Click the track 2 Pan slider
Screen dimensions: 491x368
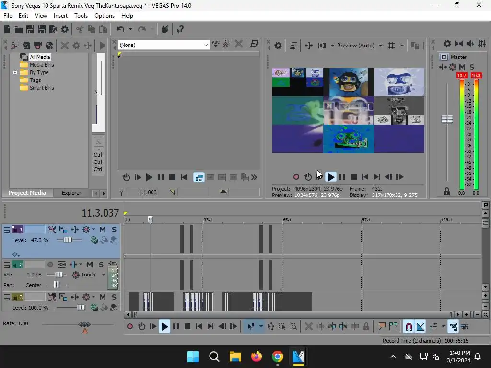pos(56,285)
